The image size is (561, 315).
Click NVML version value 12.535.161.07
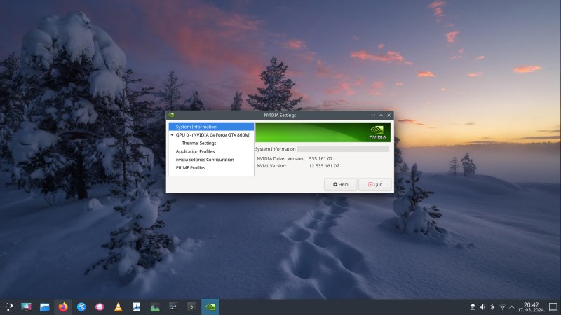click(324, 166)
